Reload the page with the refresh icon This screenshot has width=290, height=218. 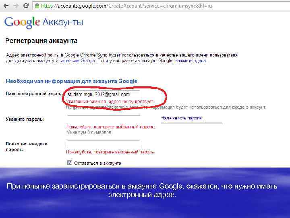[26, 6]
